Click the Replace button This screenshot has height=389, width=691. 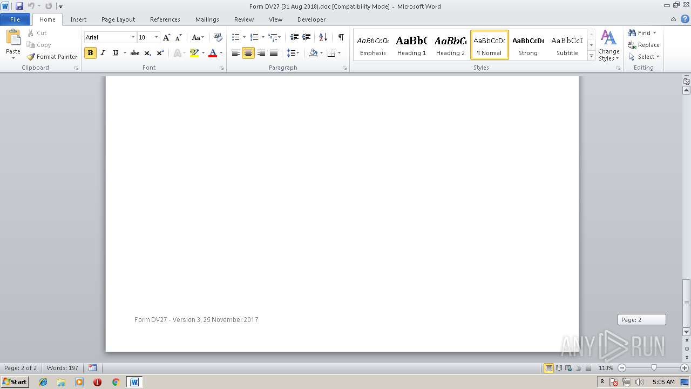coord(643,45)
